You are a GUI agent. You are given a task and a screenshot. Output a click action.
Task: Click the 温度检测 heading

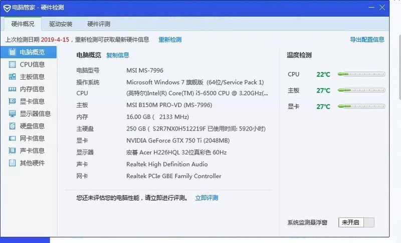point(299,55)
